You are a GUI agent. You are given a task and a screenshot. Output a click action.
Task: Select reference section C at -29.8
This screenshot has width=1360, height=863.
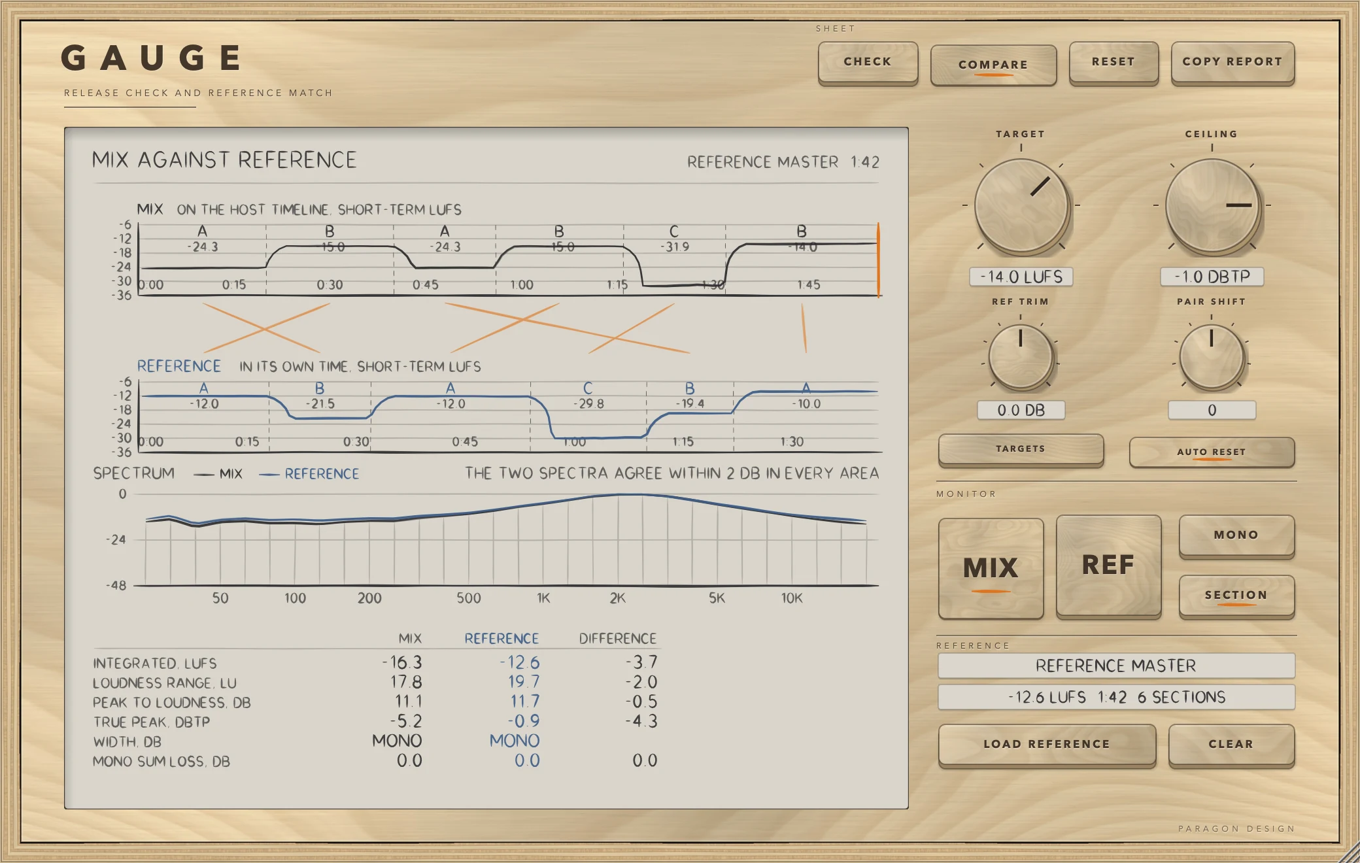pyautogui.click(x=588, y=416)
